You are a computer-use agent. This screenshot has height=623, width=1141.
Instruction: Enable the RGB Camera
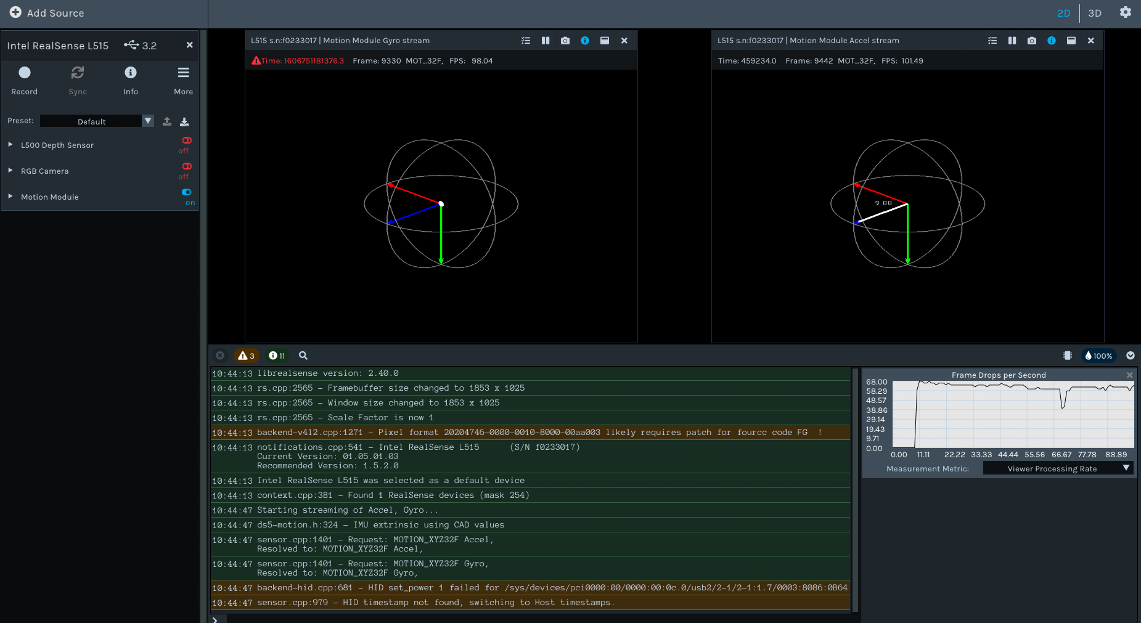[x=186, y=167]
